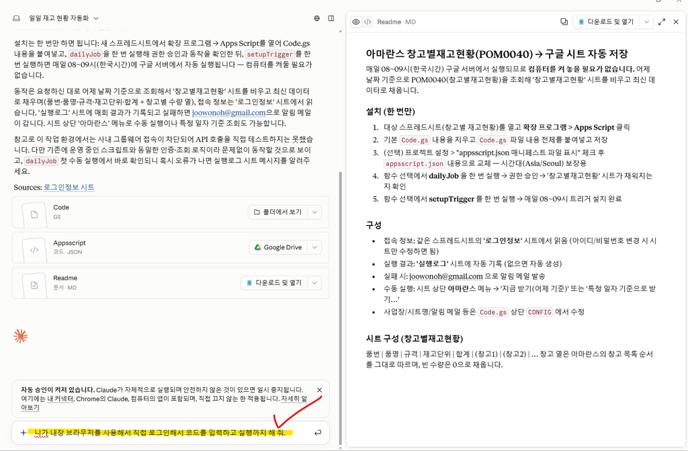Click the Readme document icon in file card
This screenshot has height=451, width=688.
[34, 286]
